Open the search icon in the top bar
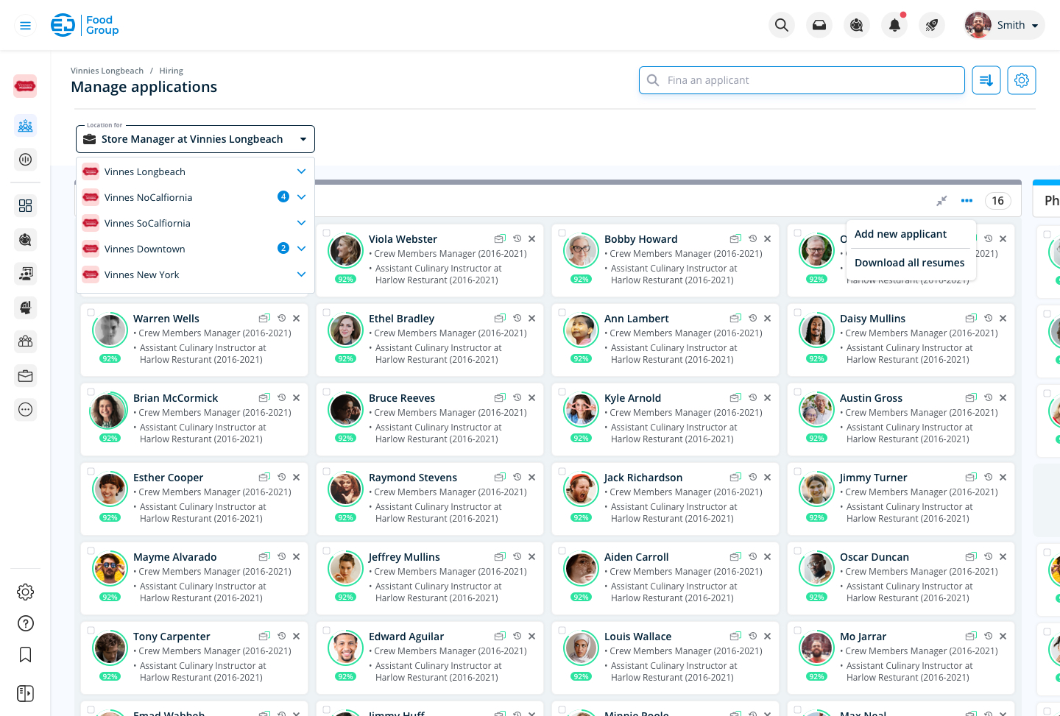1060x716 pixels. [782, 24]
